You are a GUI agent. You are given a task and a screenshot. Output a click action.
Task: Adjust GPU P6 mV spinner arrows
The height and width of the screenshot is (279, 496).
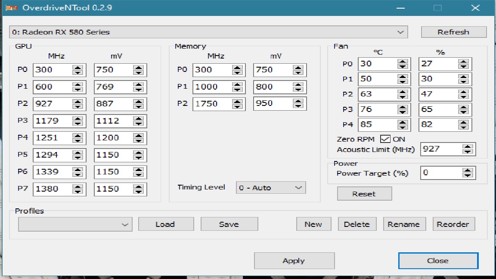[139, 172]
